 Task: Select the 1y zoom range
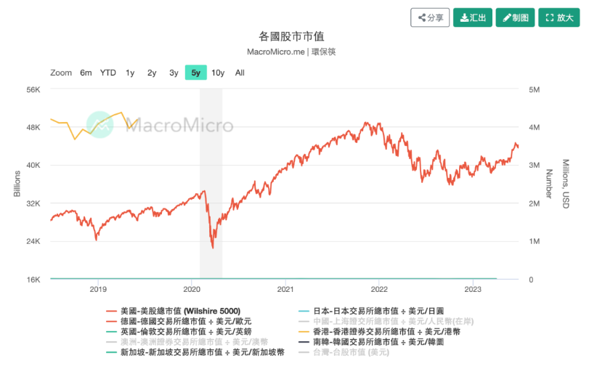click(130, 73)
